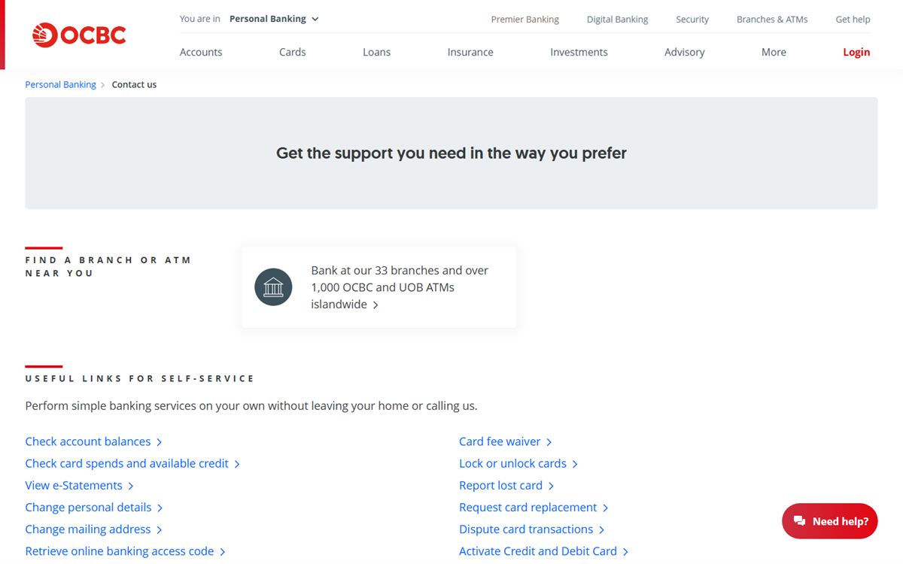The width and height of the screenshot is (903, 564).
Task: Open the Security page
Action: click(x=692, y=20)
